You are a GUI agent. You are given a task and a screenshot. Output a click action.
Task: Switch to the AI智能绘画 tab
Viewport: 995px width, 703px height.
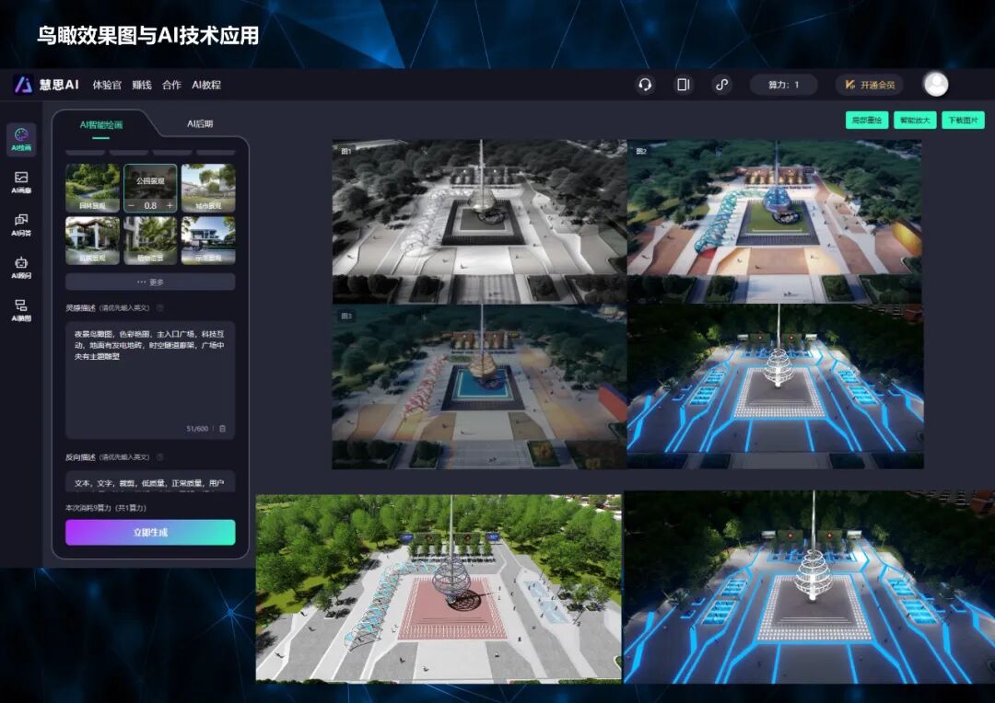101,124
